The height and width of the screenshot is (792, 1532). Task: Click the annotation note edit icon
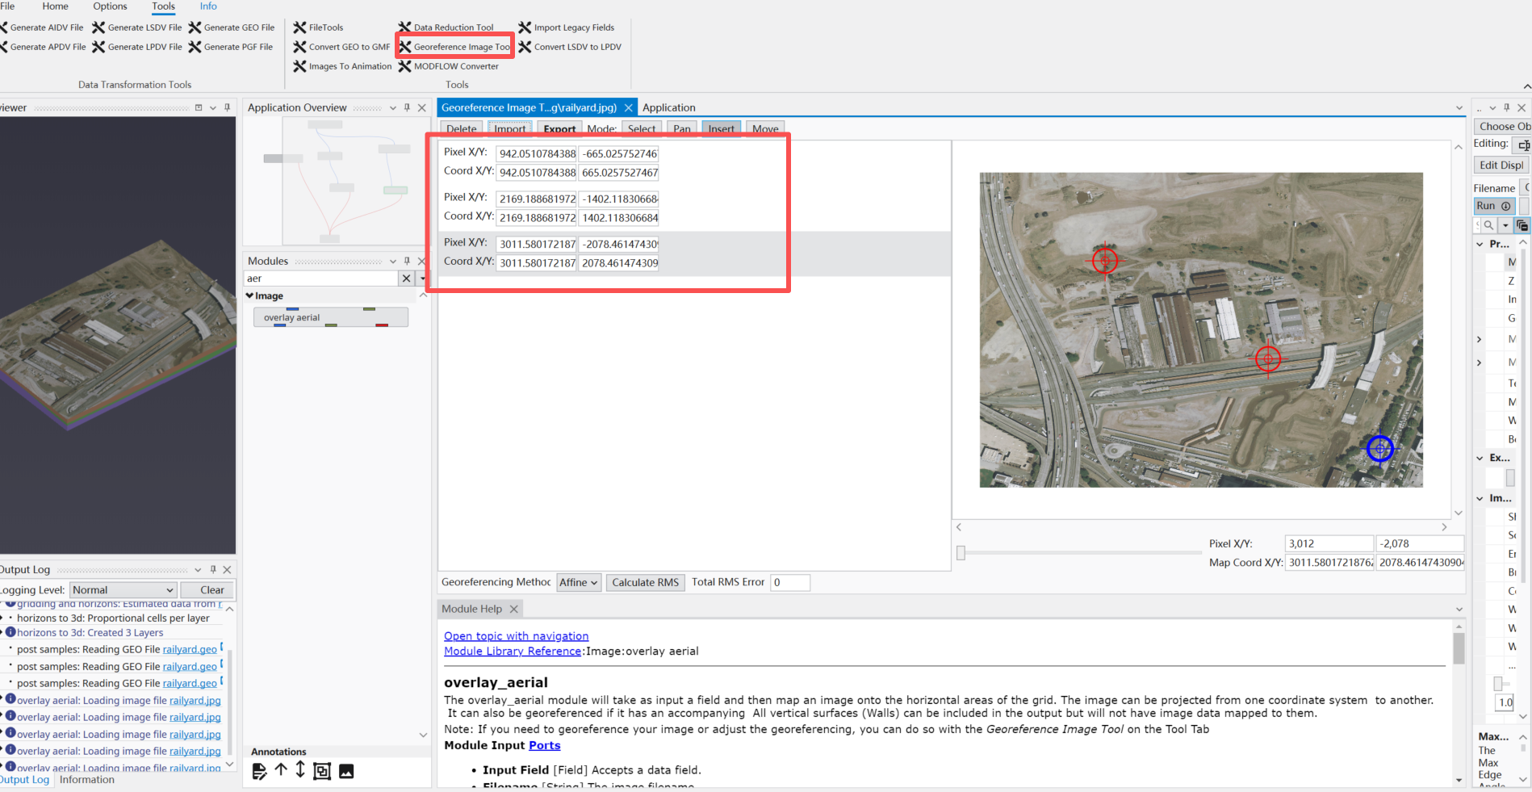coord(259,771)
